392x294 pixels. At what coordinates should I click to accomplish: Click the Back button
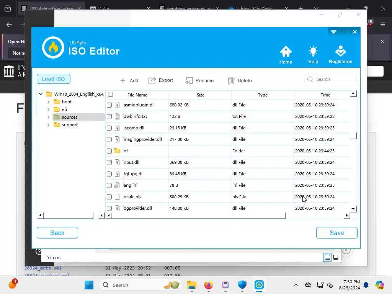tap(57, 233)
